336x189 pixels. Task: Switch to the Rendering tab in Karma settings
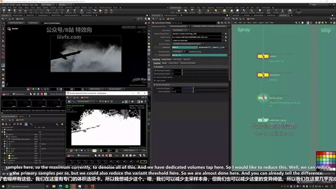[x=156, y=59]
